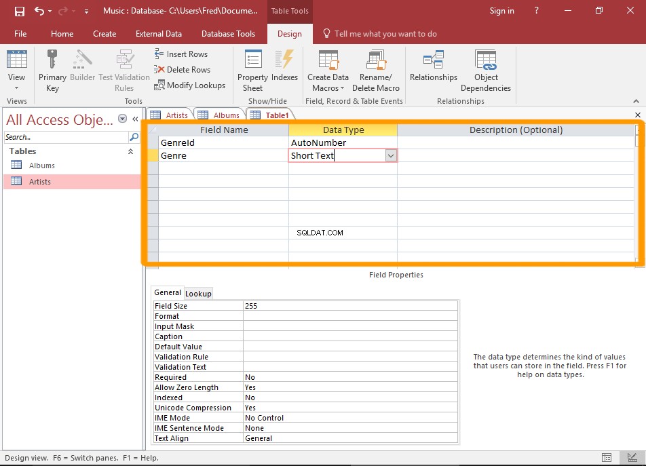The height and width of the screenshot is (466, 646).
Task: Expand the View dropdown arrow
Action: tap(16, 88)
